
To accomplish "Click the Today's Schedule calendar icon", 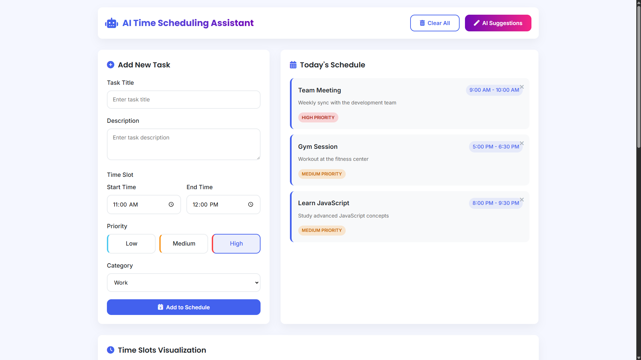I will pyautogui.click(x=293, y=65).
